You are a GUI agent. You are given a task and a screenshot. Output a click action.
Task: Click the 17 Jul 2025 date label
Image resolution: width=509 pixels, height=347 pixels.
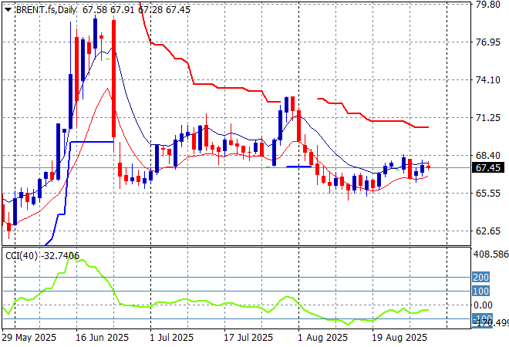pos(249,338)
